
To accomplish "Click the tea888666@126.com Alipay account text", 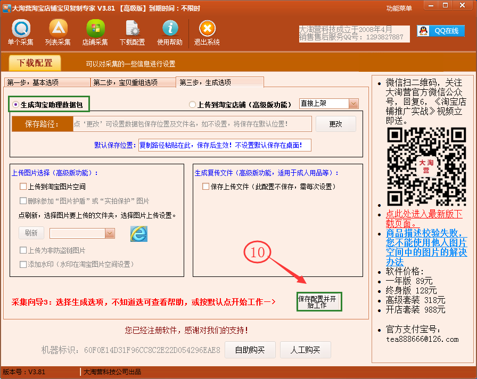I will [x=422, y=339].
